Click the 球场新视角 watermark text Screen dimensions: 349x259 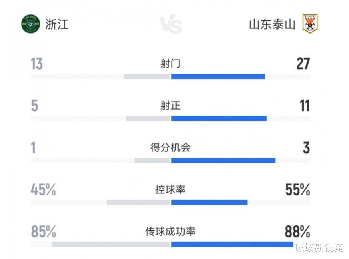point(319,248)
